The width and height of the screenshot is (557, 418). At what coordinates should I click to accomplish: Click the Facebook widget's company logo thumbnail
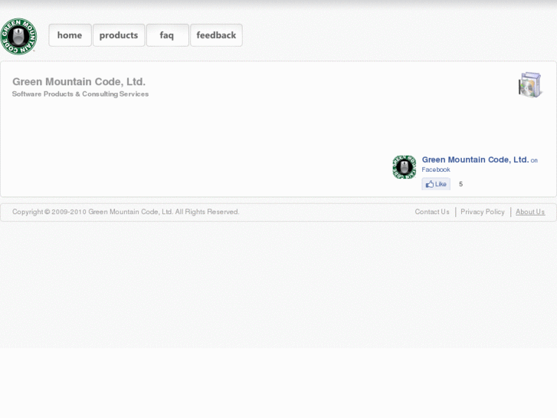pyautogui.click(x=405, y=167)
